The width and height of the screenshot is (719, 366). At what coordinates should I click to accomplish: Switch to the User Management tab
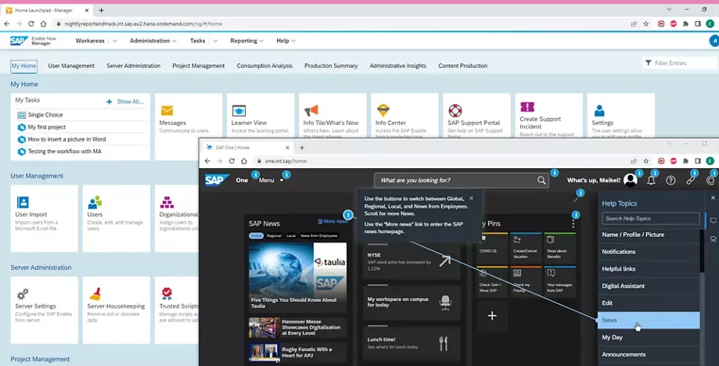71,66
